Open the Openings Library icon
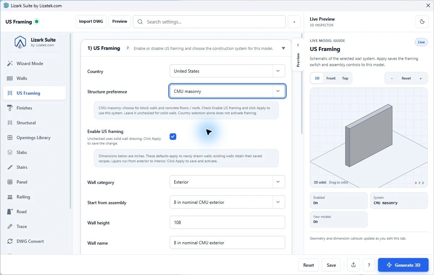 [10, 138]
